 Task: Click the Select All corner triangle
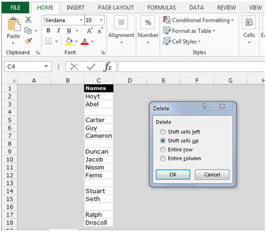pyautogui.click(x=14, y=80)
